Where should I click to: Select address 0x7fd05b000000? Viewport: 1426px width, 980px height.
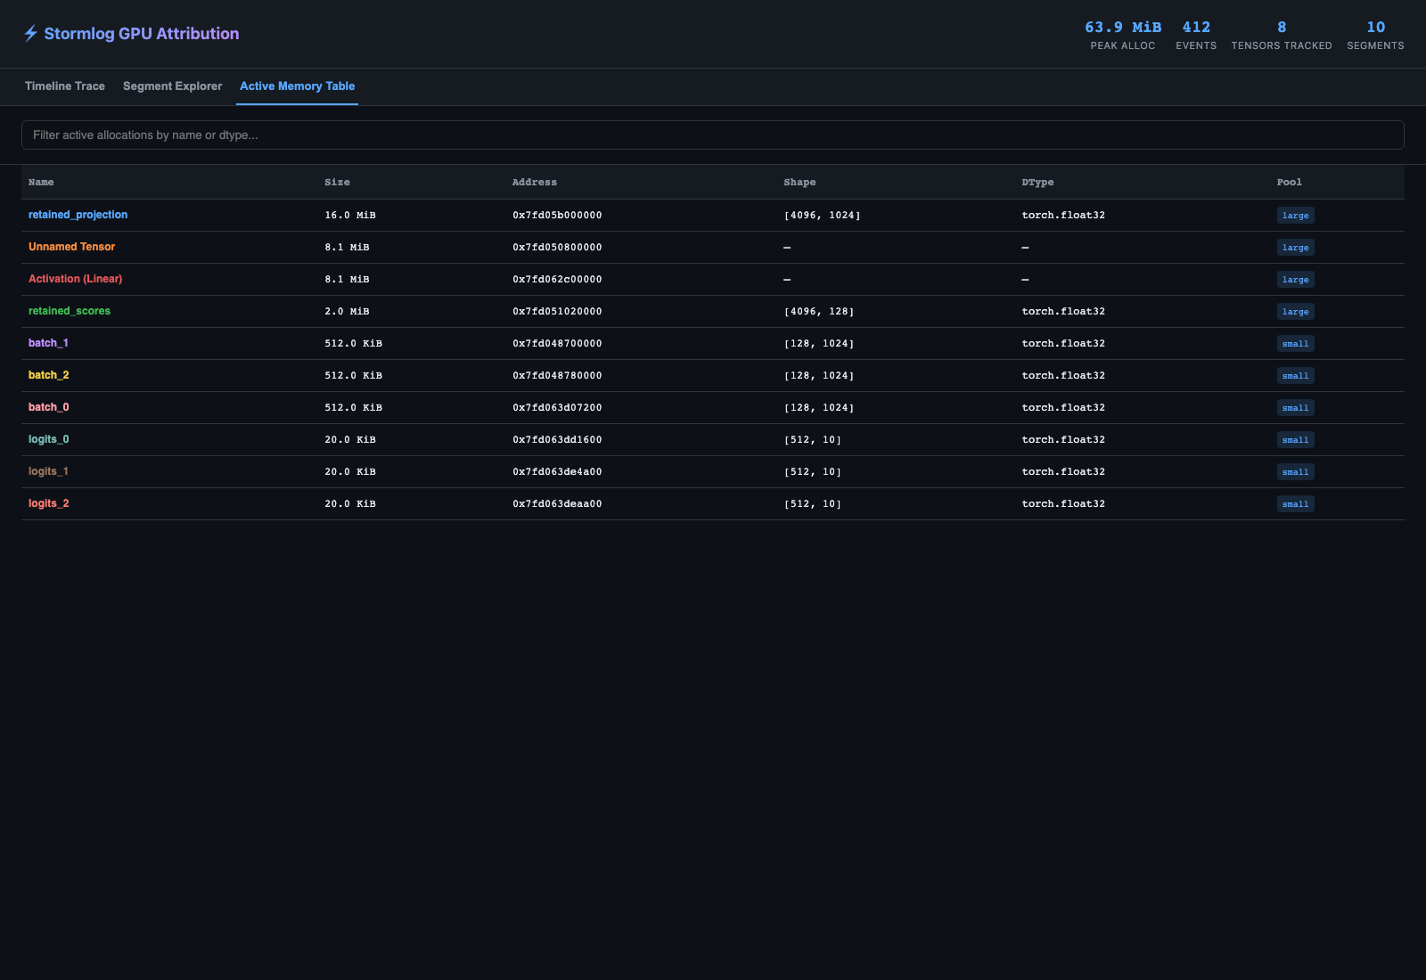pyautogui.click(x=557, y=216)
